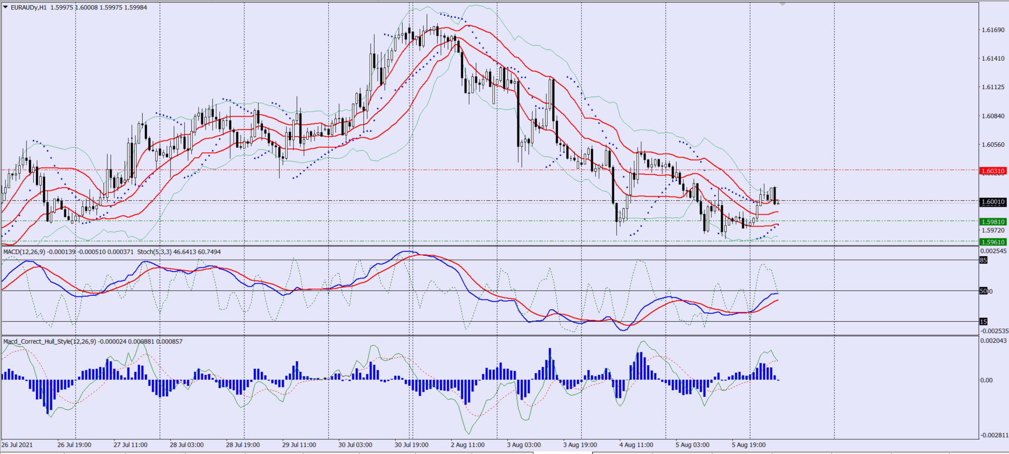The height and width of the screenshot is (454, 1009).
Task: Click the 26 Jul 2021 date label
Action: tap(17, 445)
